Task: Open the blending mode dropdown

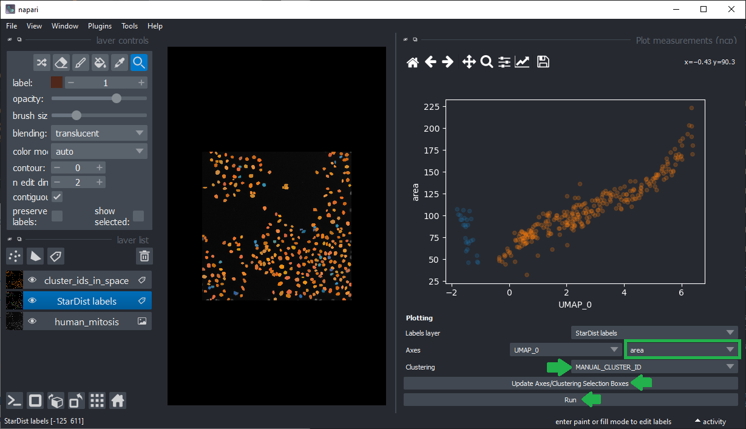Action: point(99,133)
